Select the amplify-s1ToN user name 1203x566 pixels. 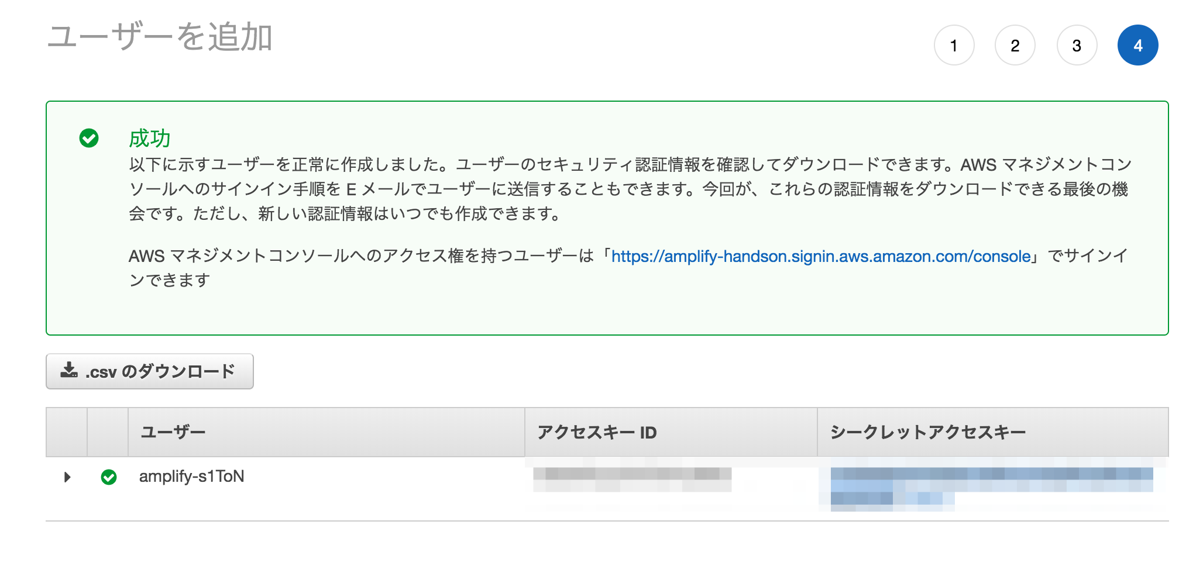click(x=191, y=477)
